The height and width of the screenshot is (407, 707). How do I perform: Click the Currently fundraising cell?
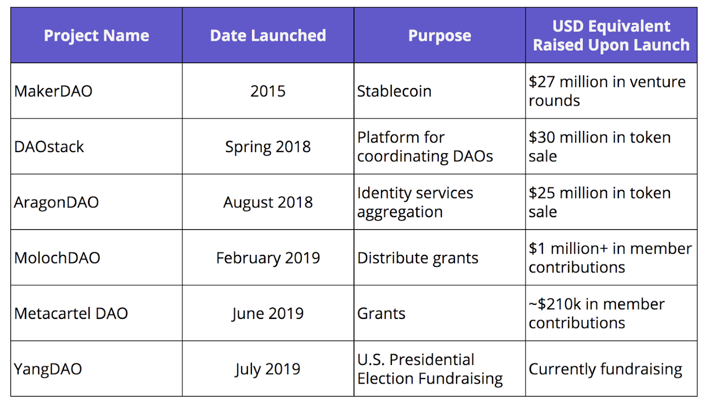coord(605,369)
